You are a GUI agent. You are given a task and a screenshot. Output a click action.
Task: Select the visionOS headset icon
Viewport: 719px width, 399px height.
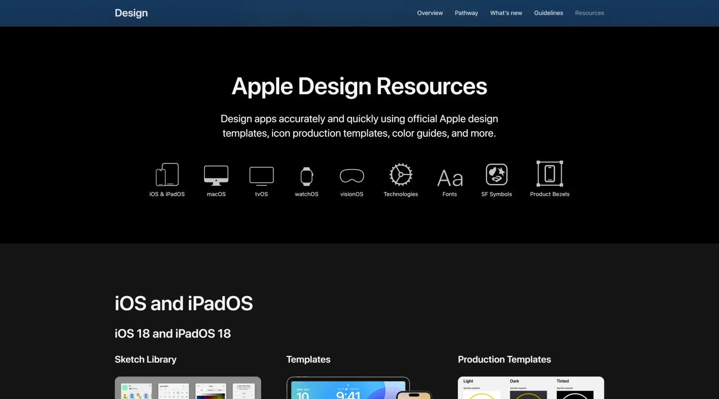click(352, 176)
